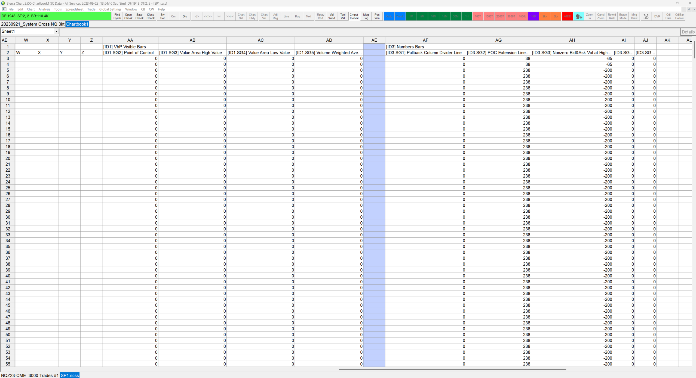Click the cyan head-with-crosshair toolbar icon
The image size is (696, 378).
[x=579, y=17]
